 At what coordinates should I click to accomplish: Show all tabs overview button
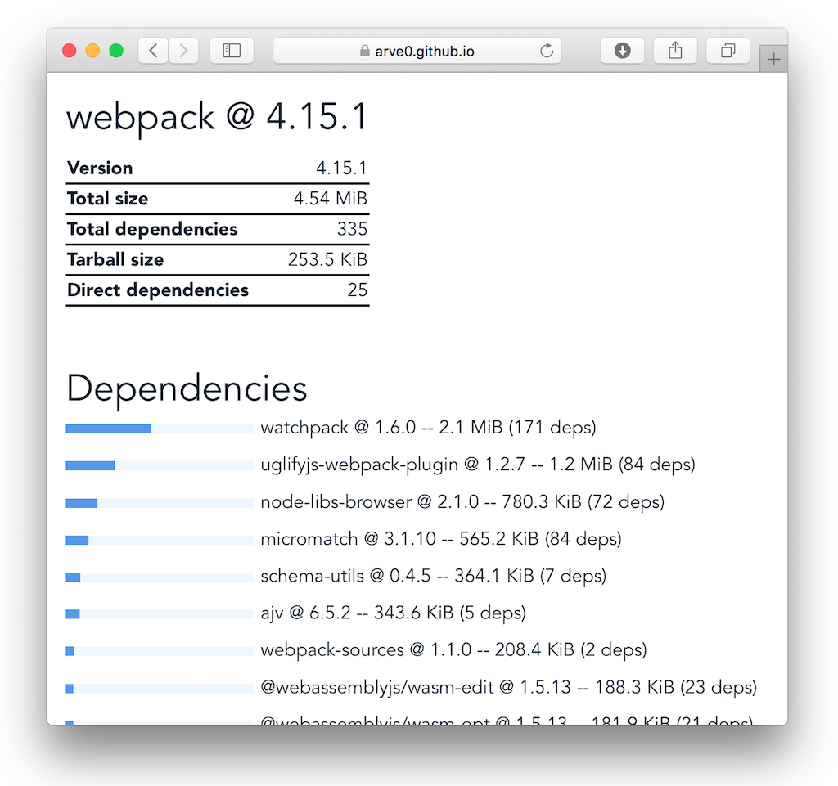[728, 51]
